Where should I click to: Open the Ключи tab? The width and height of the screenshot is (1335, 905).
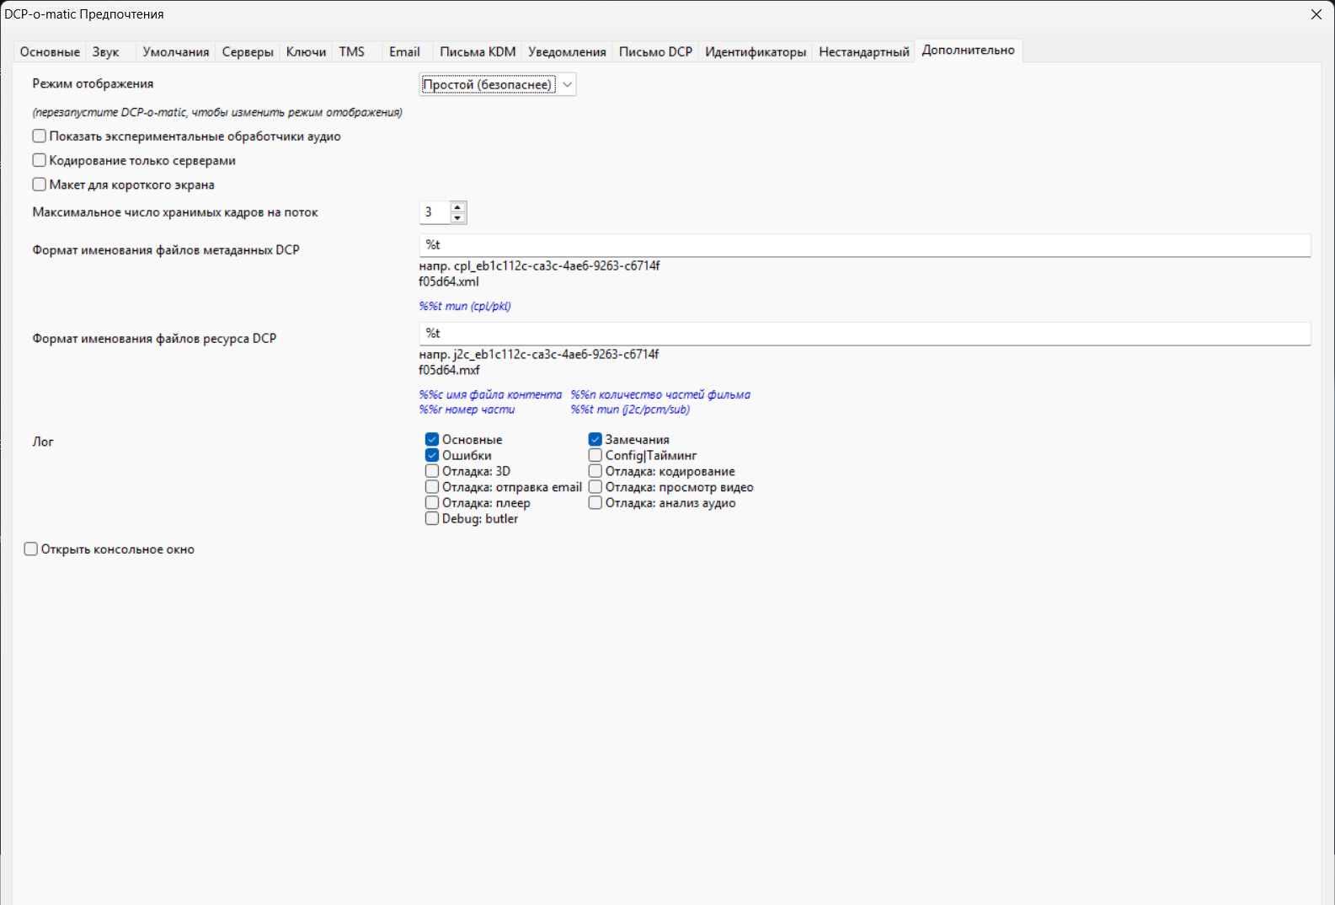pyautogui.click(x=306, y=52)
